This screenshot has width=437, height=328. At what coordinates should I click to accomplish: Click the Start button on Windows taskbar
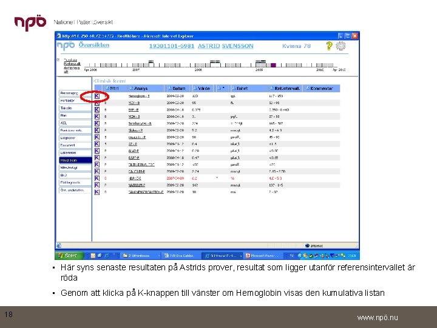[69, 256]
